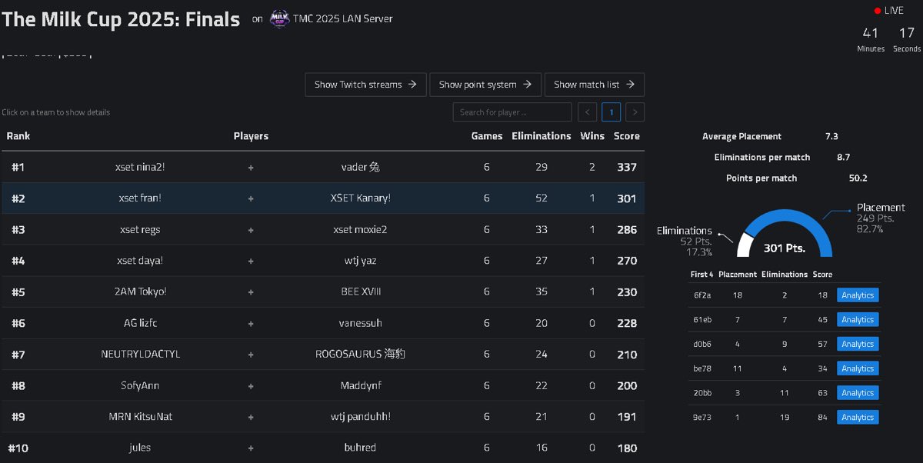Click TMC 2025 LAN Server link

coord(343,18)
